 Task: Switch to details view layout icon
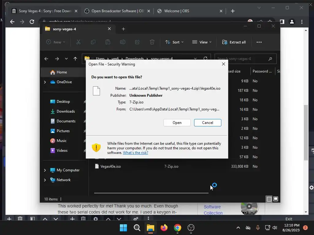coord(269,199)
